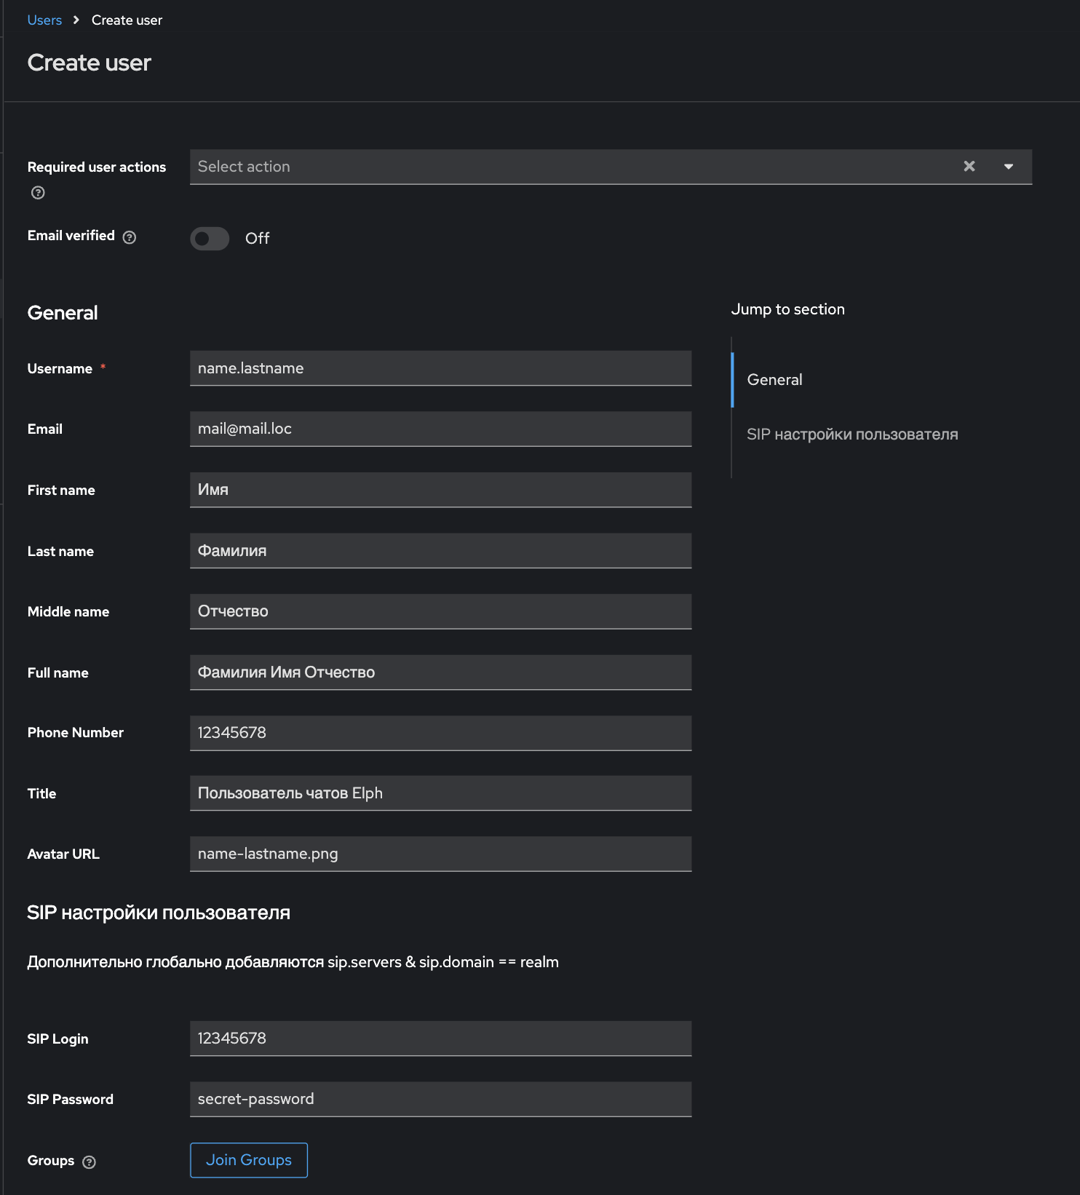Select the Title input field
Image resolution: width=1080 pixels, height=1195 pixels.
point(440,793)
